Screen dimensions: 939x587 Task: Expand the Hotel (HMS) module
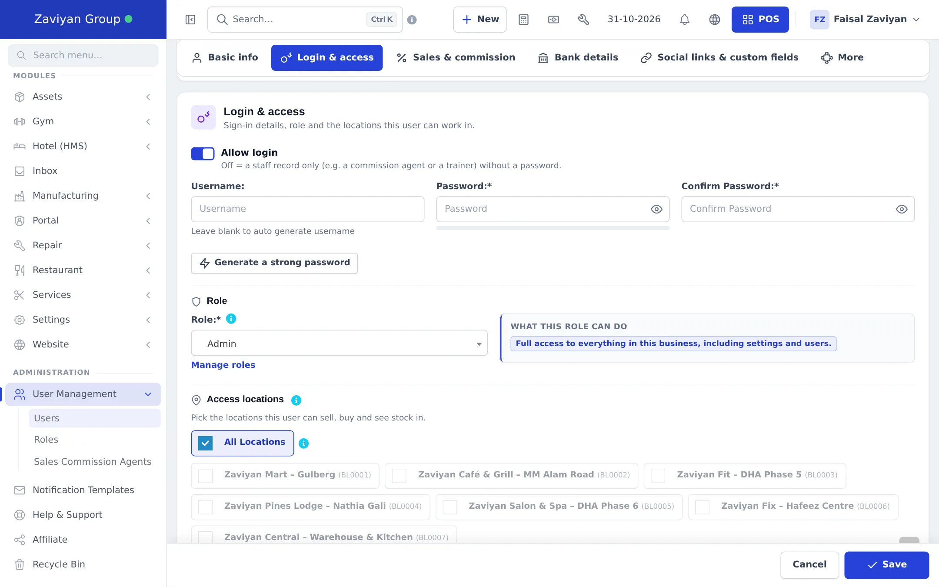point(83,146)
